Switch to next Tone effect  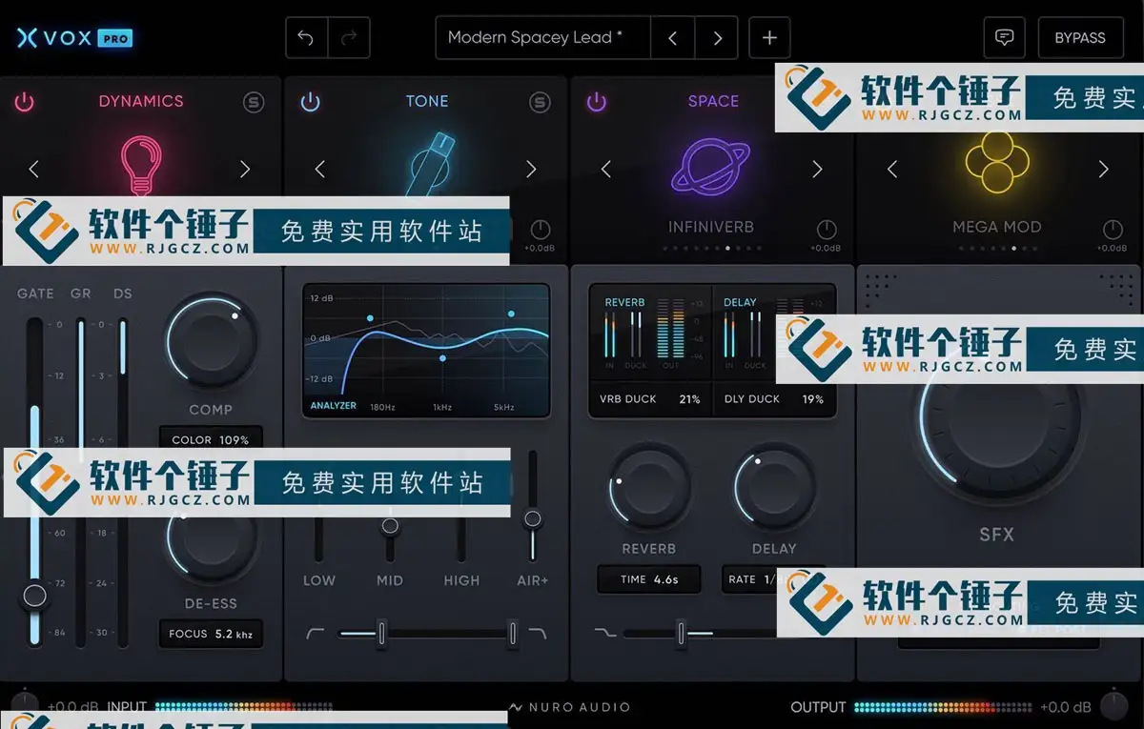(531, 170)
